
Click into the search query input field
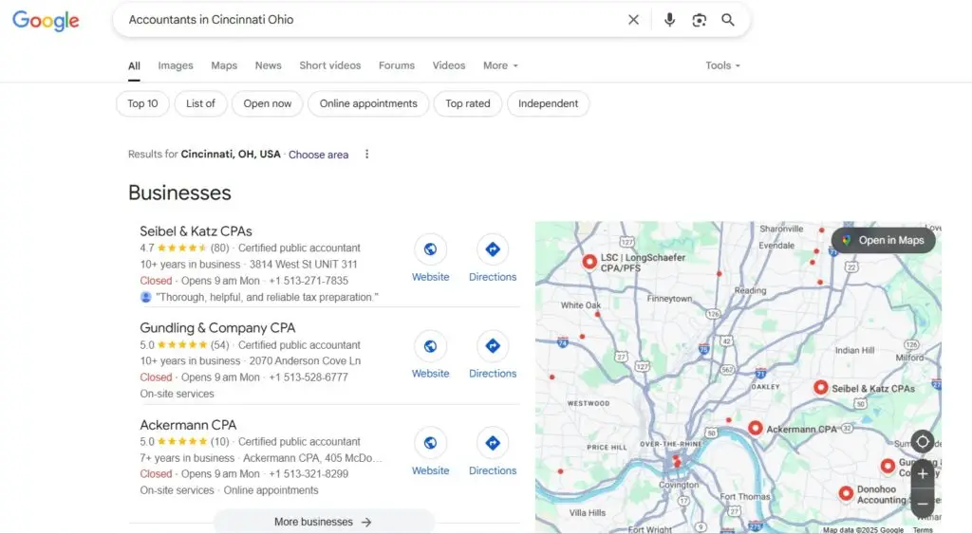click(x=372, y=20)
